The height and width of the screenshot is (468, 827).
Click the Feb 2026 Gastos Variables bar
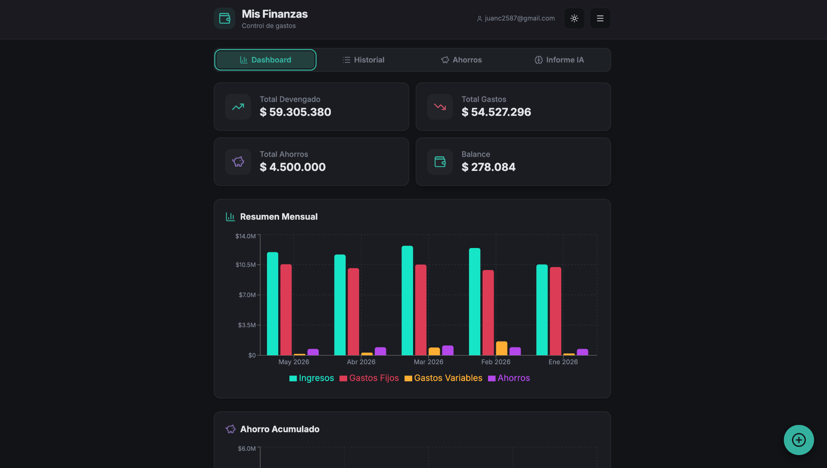click(502, 348)
